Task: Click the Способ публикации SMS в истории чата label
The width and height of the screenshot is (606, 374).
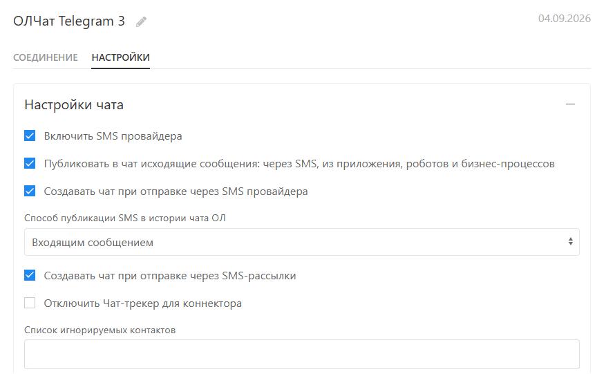Action: pos(125,218)
